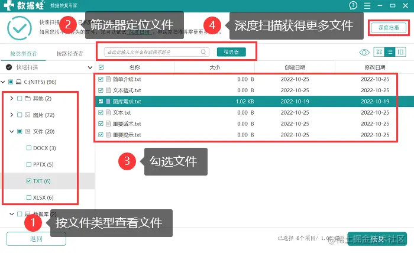Image resolution: width=414 pixels, height=253 pixels.
Task: Select the TXT (6) tree label
Action: 42,181
